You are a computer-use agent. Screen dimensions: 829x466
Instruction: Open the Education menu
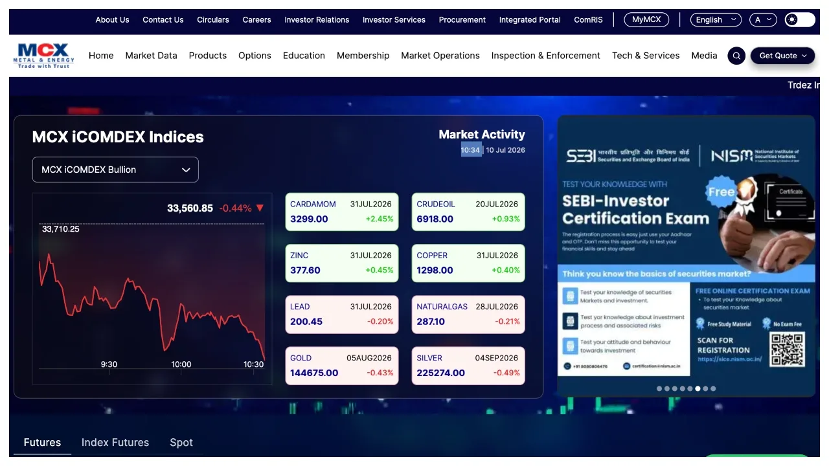click(304, 56)
